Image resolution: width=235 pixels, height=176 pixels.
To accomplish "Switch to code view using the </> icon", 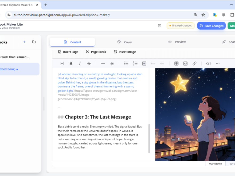I will (x=208, y=63).
